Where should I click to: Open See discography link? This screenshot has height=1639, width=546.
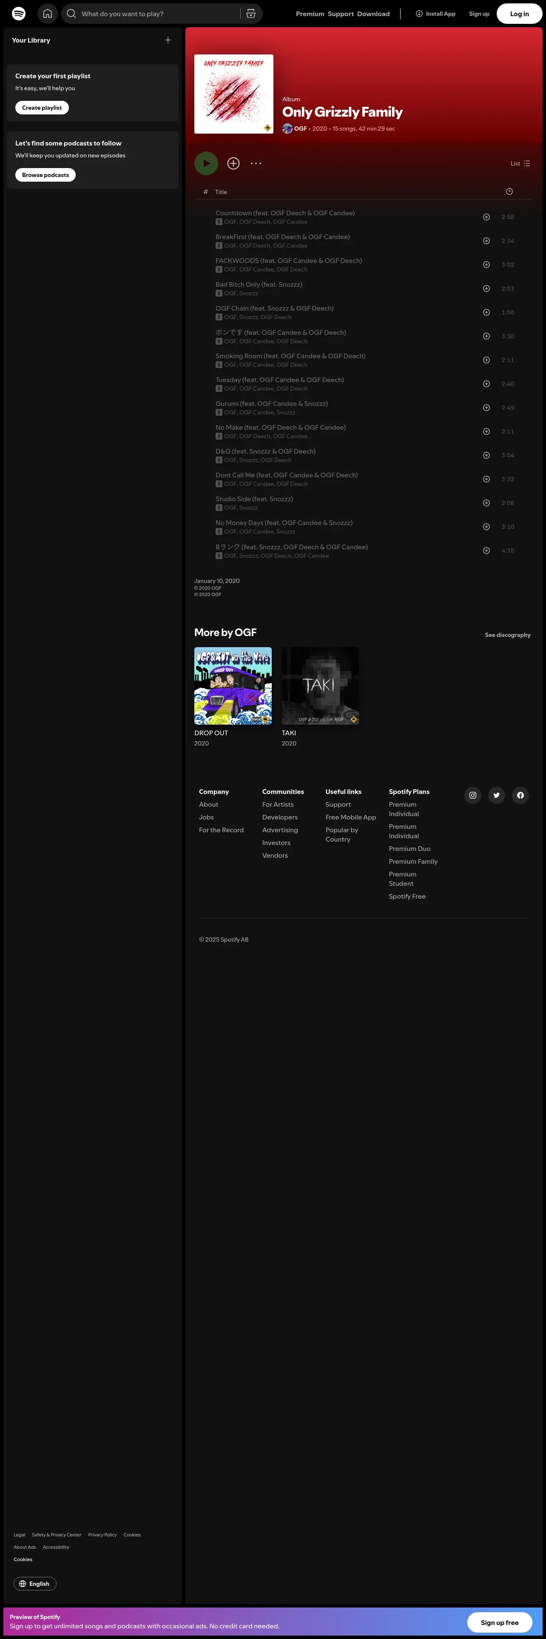(508, 635)
